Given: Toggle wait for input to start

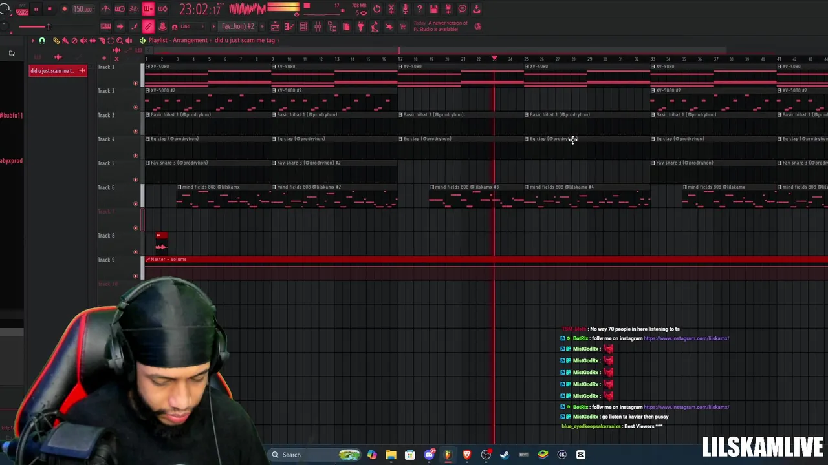Looking at the screenshot, I should point(120,9).
